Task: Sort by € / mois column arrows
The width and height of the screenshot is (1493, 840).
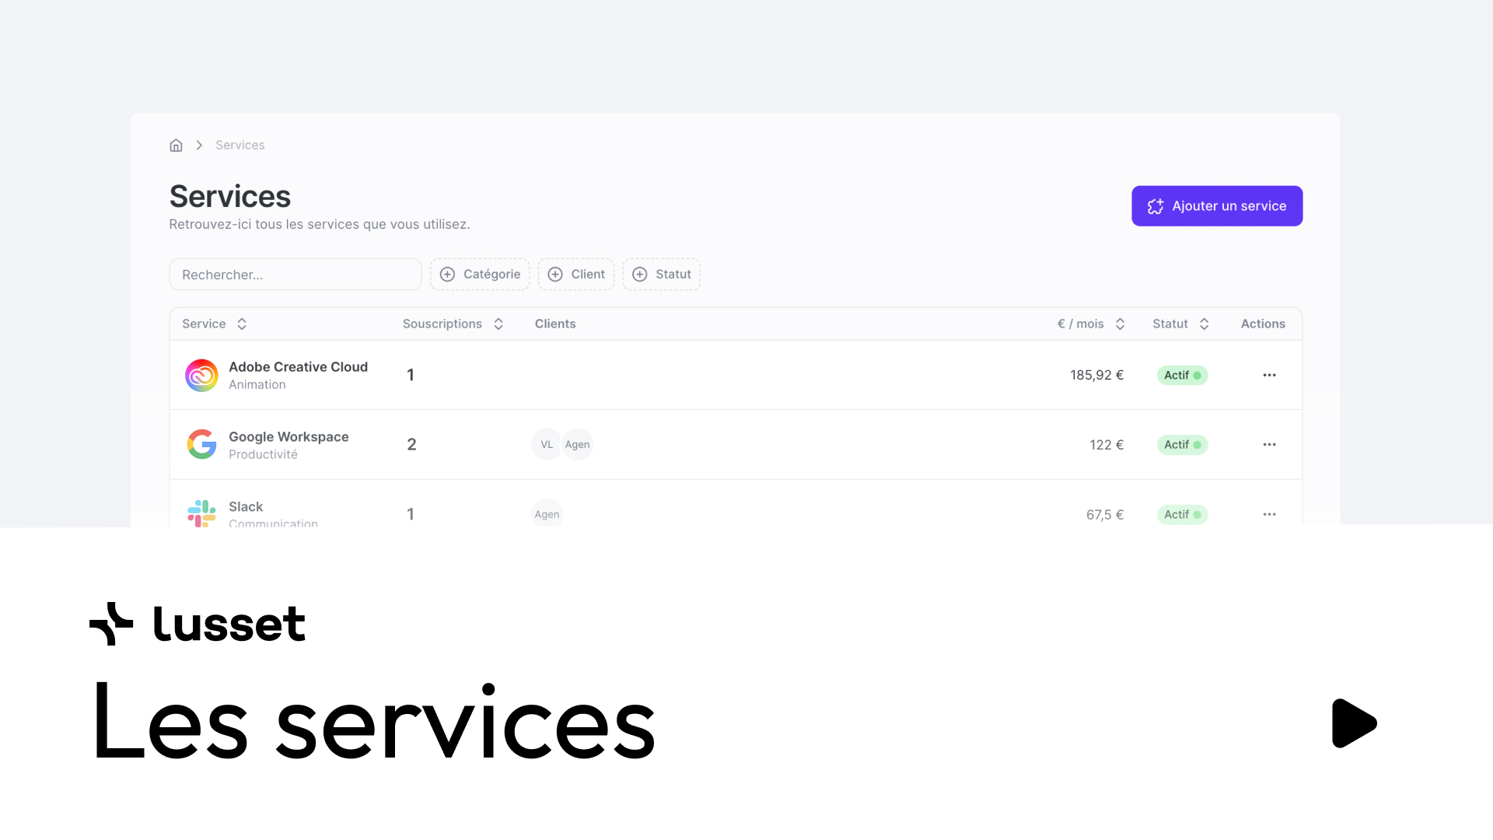Action: [1120, 324]
